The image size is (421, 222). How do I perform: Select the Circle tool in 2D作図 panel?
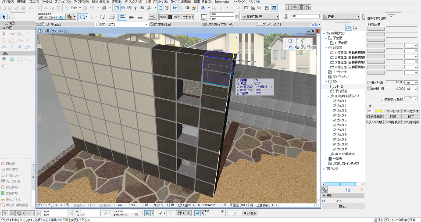click(x=4, y=40)
